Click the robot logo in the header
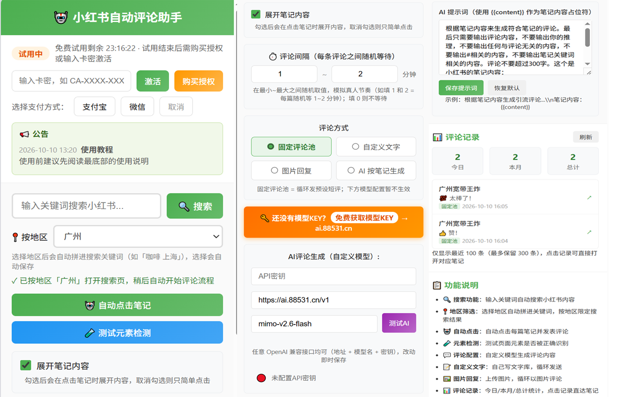This screenshot has height=397, width=636. 61,18
